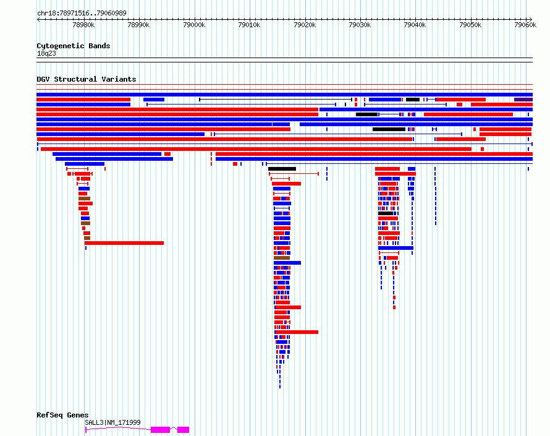This screenshot has width=550, height=436.
Task: Click the 79020k scale label
Action: [305, 25]
